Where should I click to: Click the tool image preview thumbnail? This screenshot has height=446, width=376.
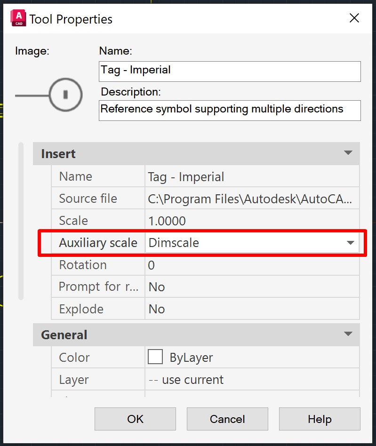(49, 95)
